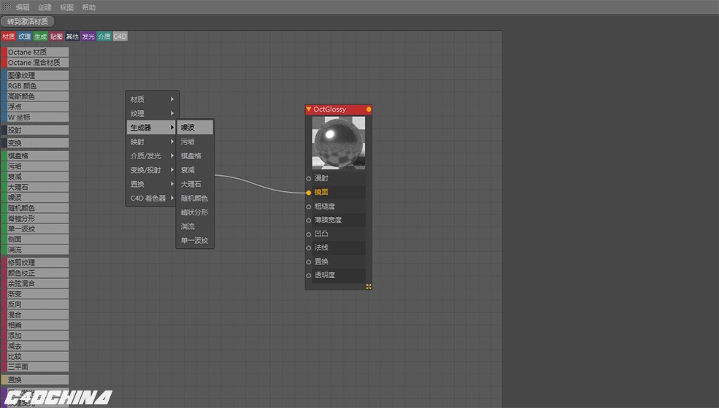Toggle the grey C4D filter tab
The image size is (719, 408).
[120, 36]
